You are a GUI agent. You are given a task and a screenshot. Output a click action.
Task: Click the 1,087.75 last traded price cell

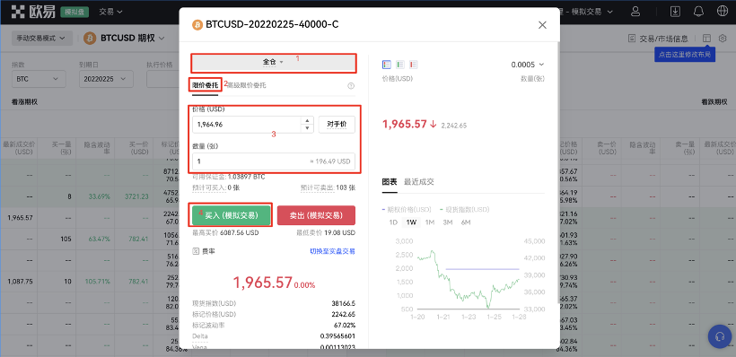pos(20,281)
